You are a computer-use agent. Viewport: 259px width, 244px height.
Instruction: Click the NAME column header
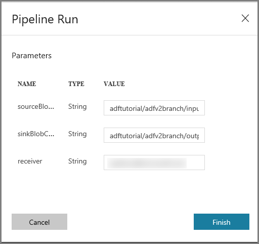(x=27, y=84)
